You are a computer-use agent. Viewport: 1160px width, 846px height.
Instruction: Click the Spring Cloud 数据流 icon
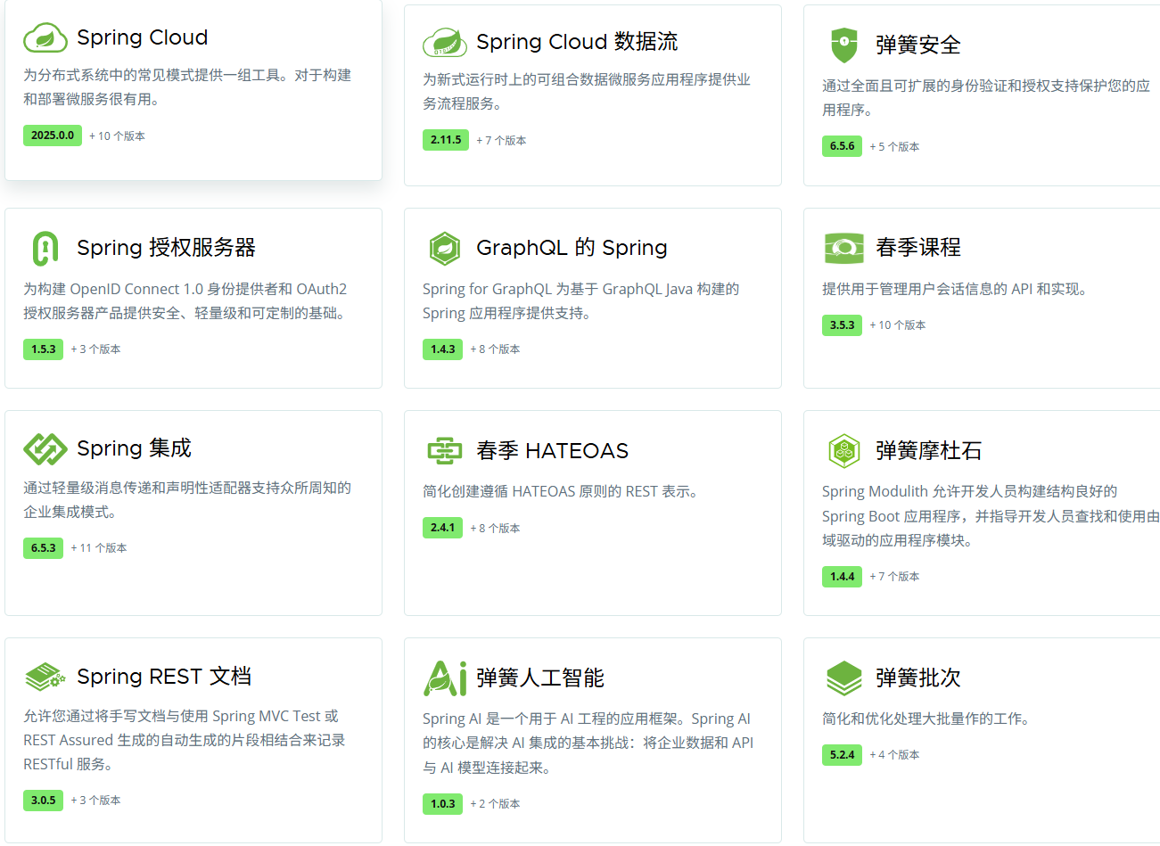pos(444,43)
